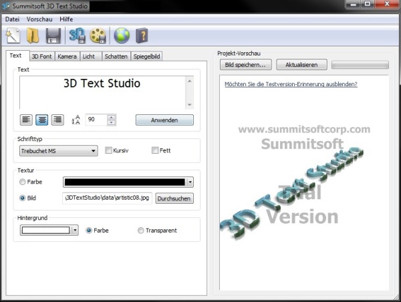Select the Bild texture radio button

click(23, 198)
